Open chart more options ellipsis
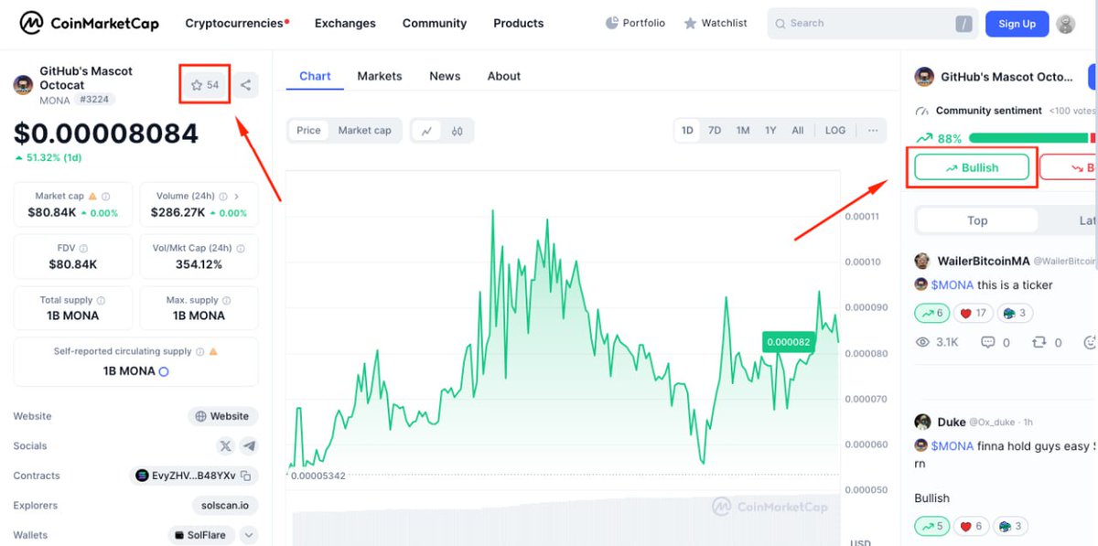Image resolution: width=1098 pixels, height=546 pixels. 873,131
